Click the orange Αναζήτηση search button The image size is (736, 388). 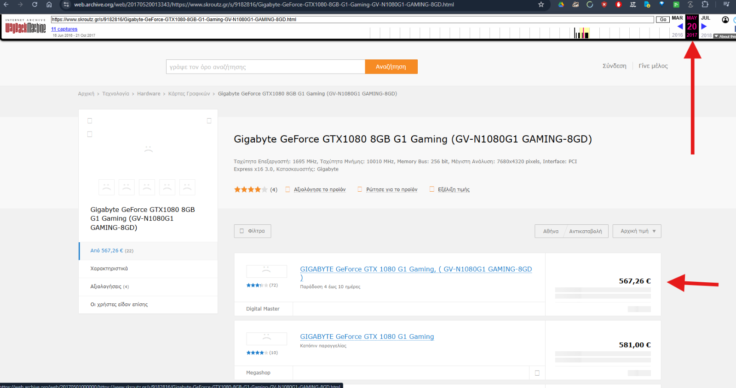tap(391, 67)
